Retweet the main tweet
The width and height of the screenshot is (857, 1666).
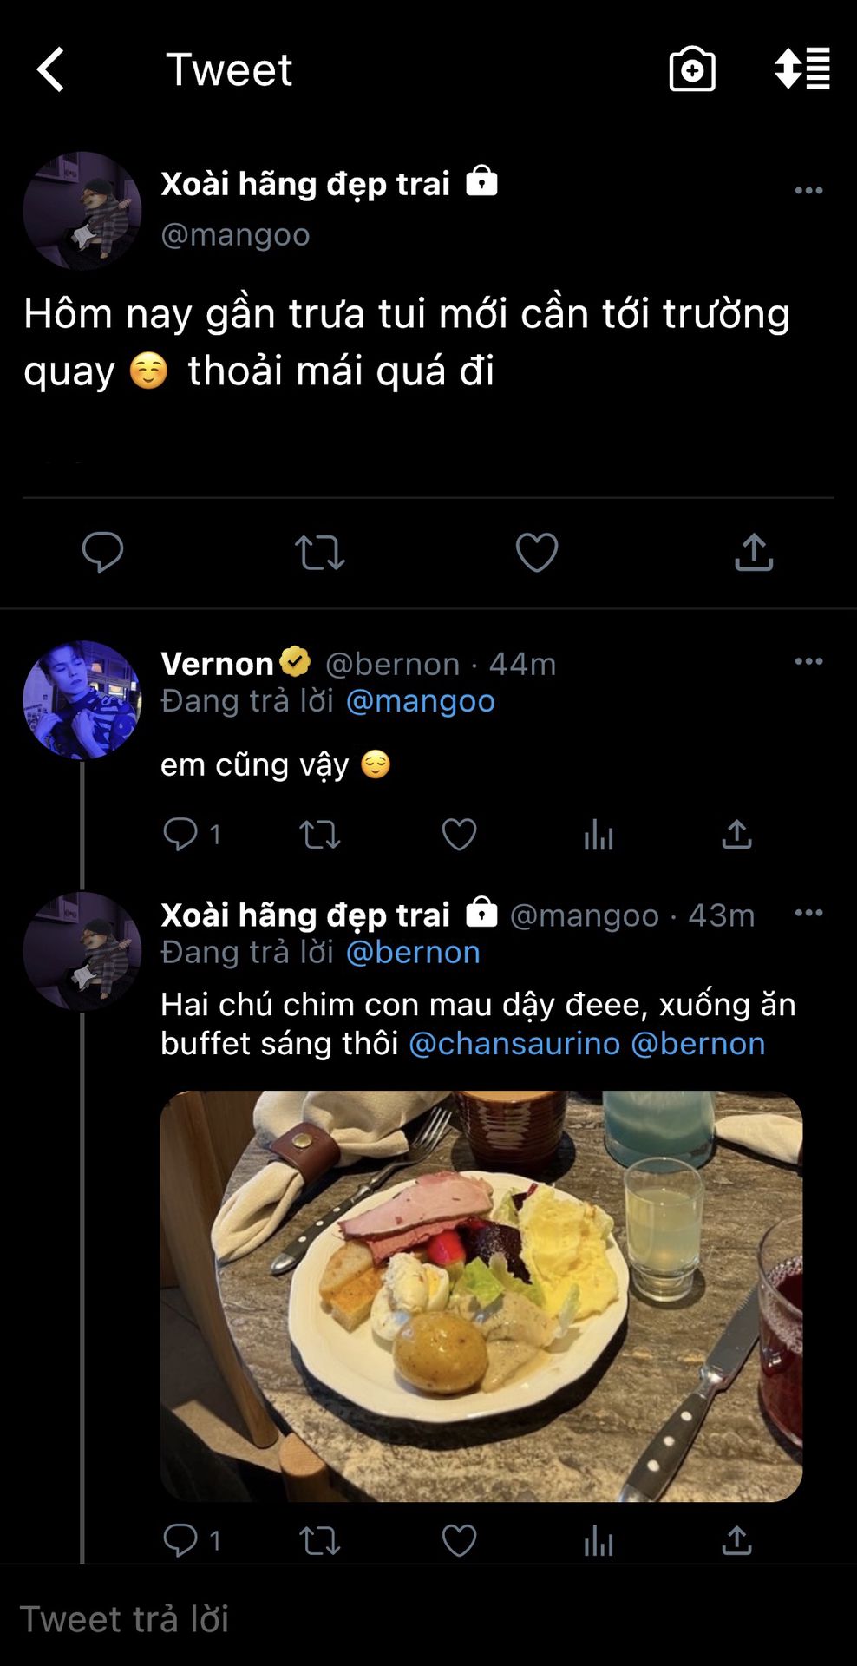tap(319, 552)
